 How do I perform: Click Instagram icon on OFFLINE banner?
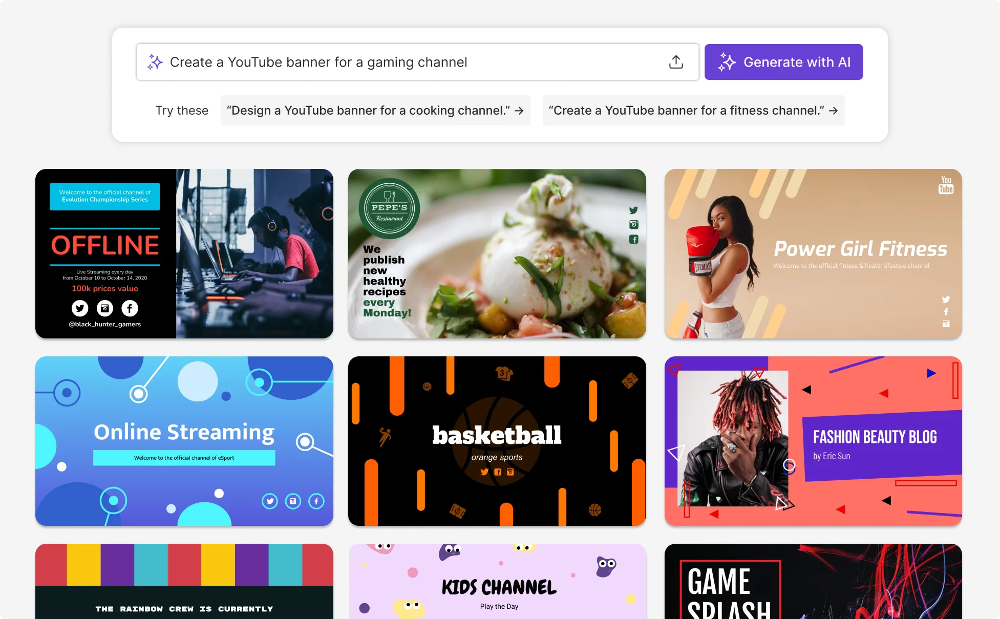coord(105,308)
